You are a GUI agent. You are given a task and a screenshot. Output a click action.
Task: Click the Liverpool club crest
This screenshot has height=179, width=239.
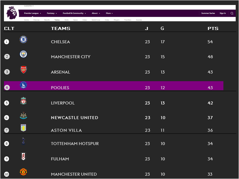pyautogui.click(x=23, y=101)
